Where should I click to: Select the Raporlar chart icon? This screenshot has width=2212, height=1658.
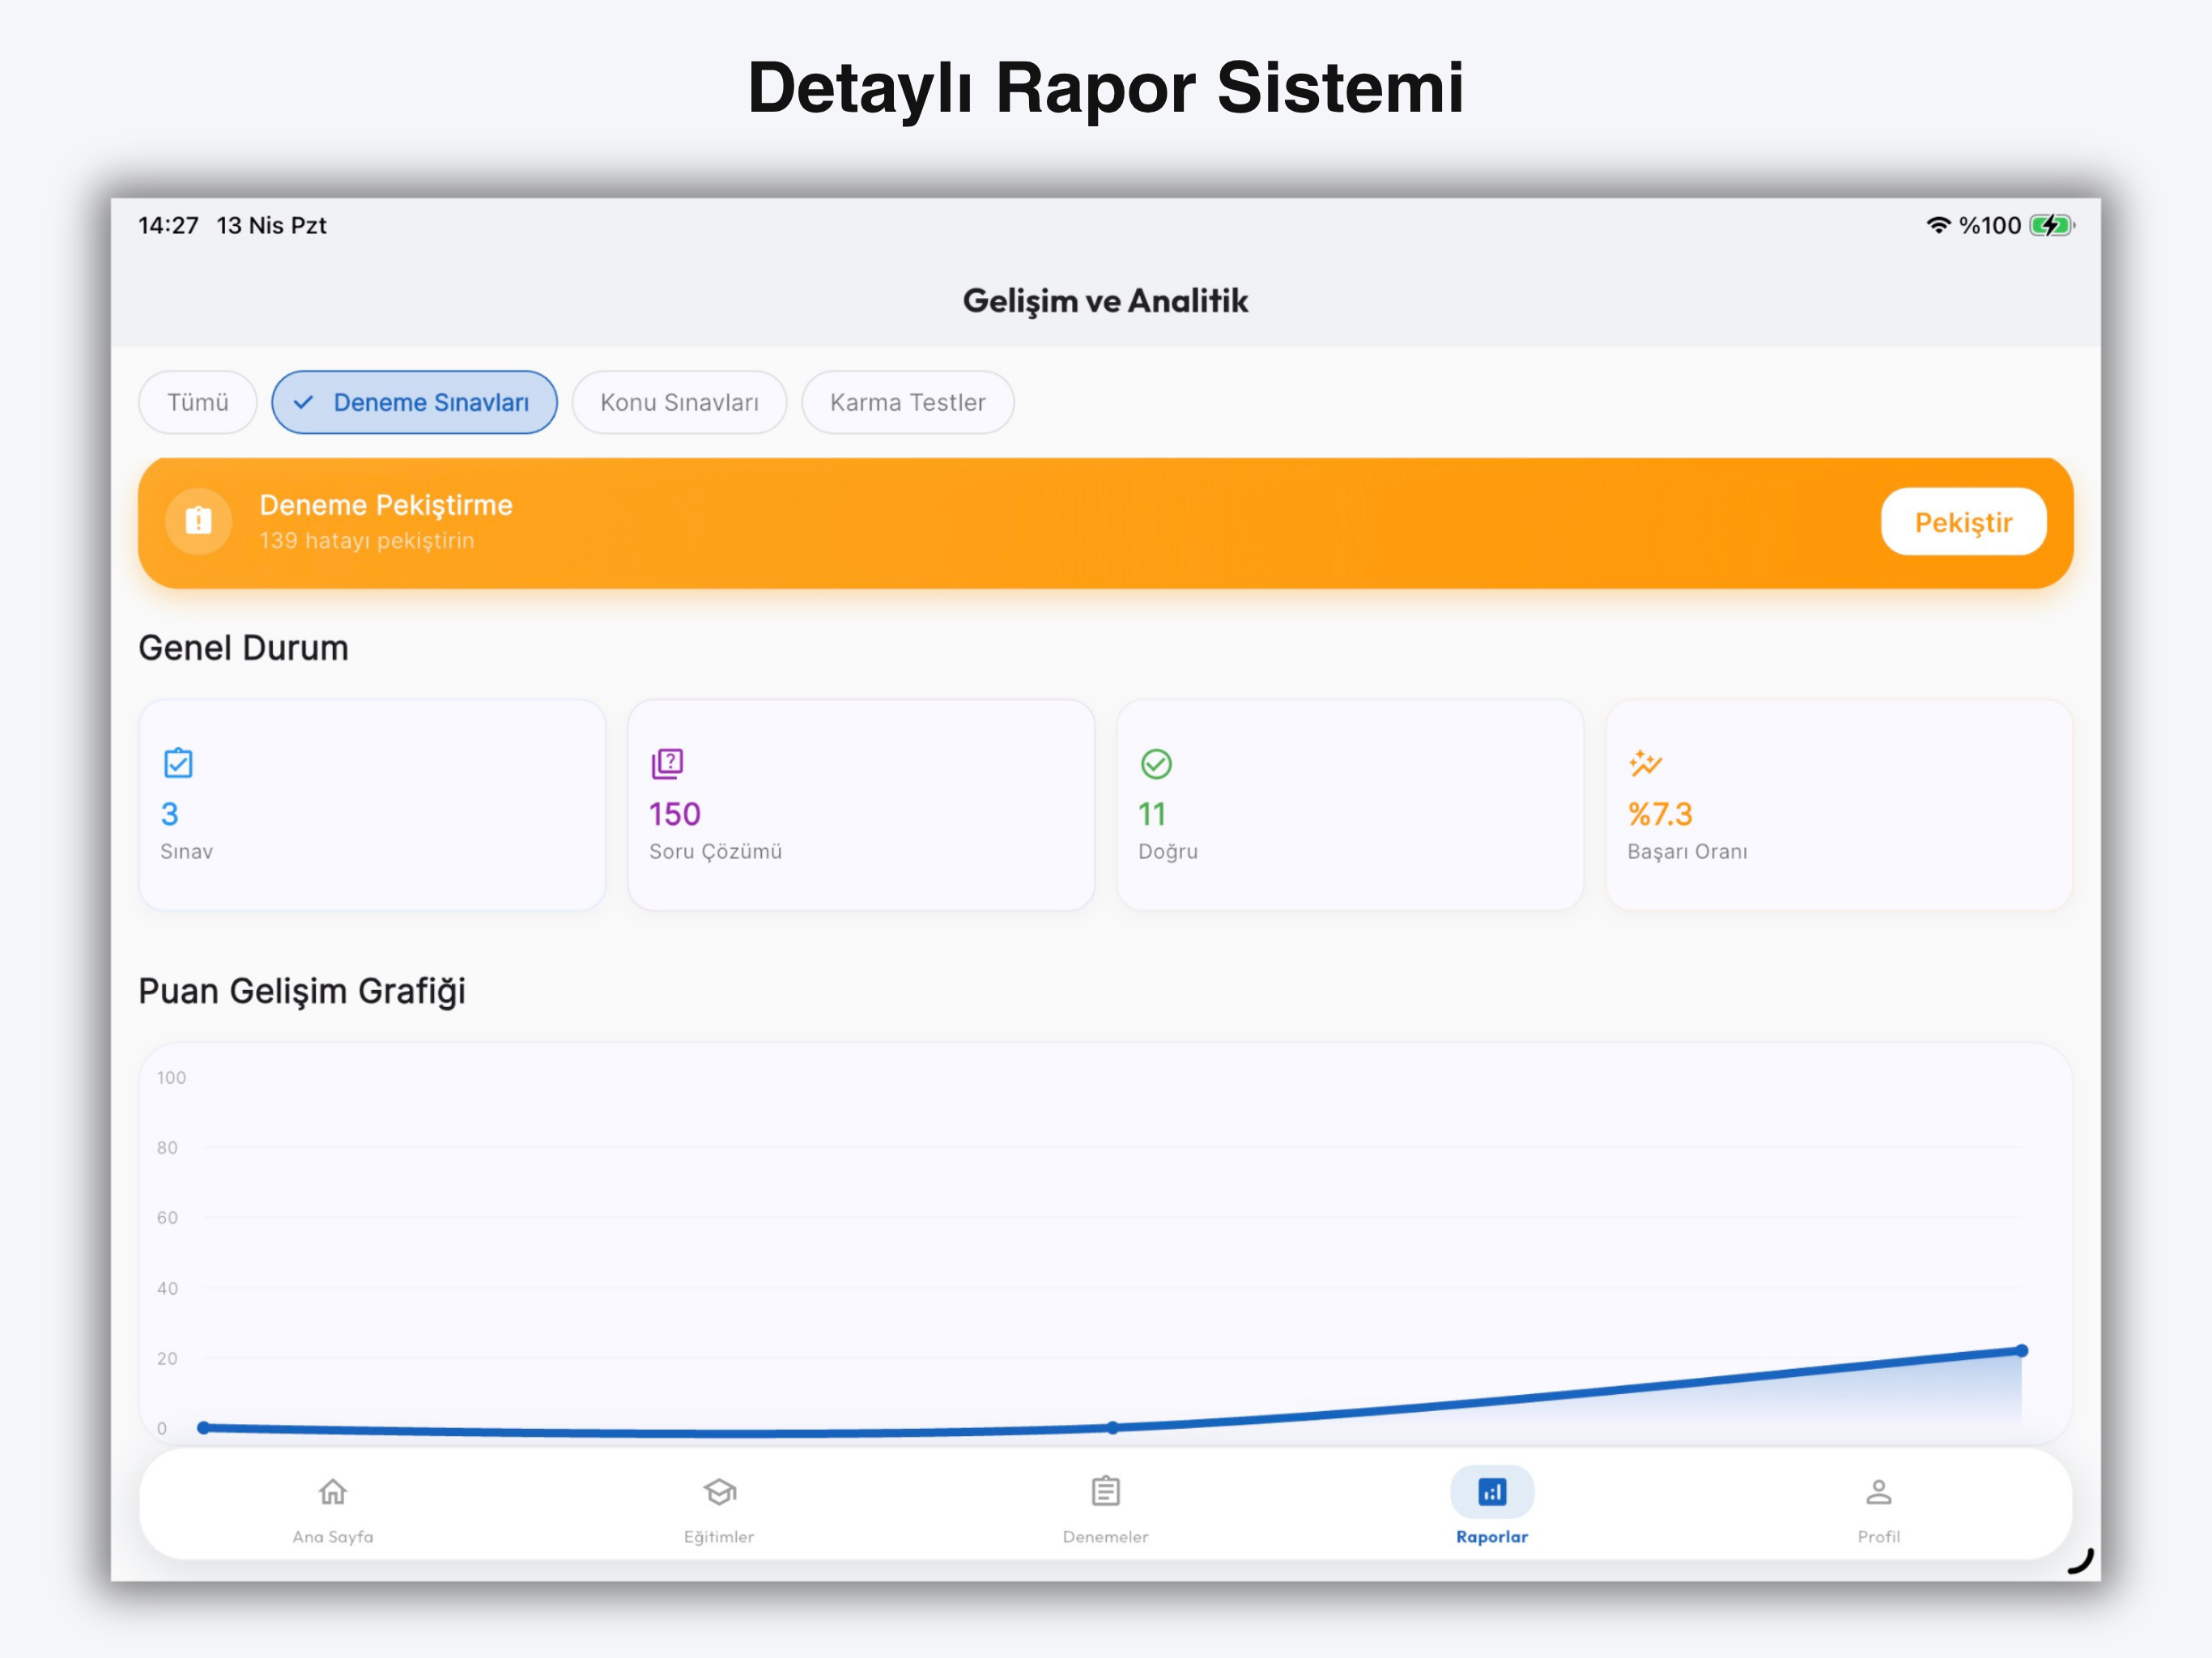pyautogui.click(x=1492, y=1492)
